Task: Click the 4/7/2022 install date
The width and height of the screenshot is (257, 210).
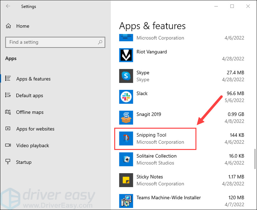Action: click(x=234, y=204)
